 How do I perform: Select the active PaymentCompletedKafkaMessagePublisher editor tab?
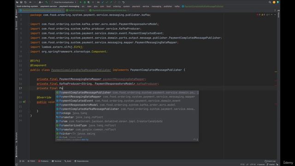coord(42,10)
